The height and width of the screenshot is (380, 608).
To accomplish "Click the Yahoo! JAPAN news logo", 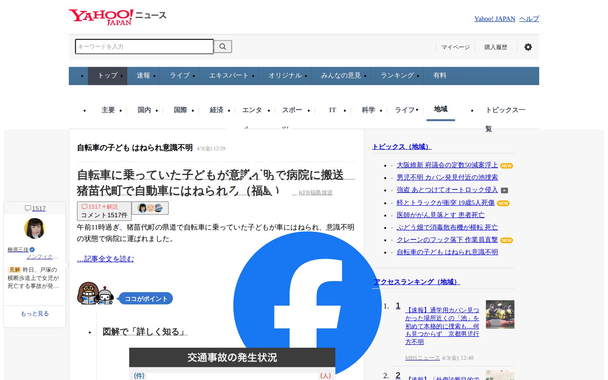I will [x=117, y=17].
